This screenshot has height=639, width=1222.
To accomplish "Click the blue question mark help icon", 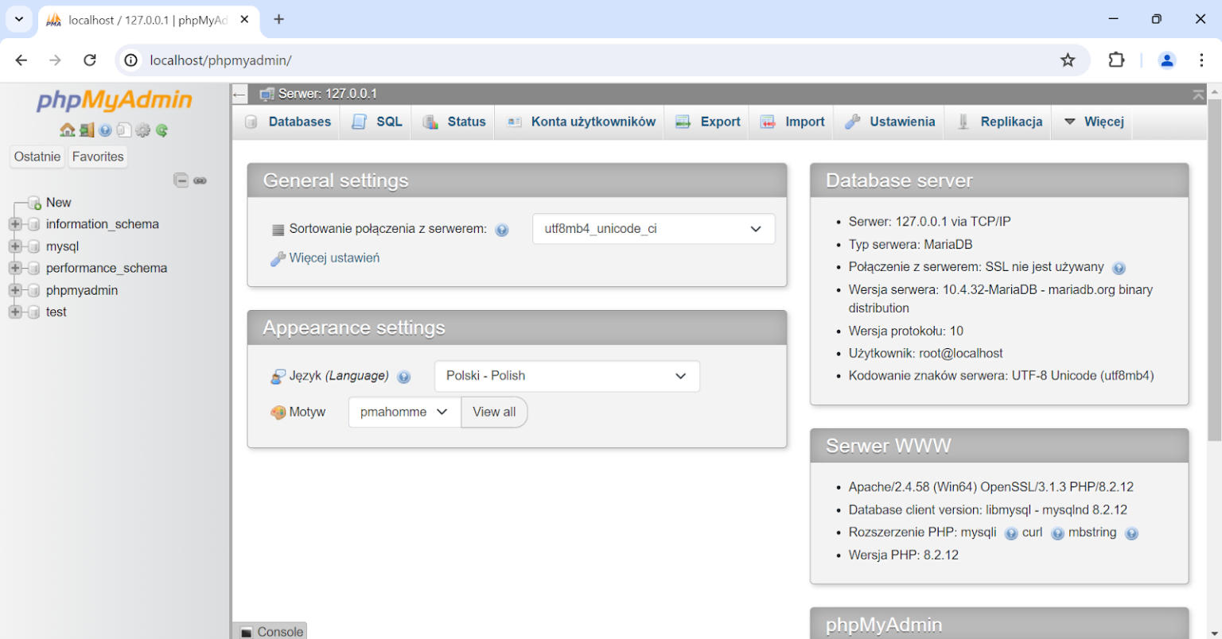I will tap(105, 130).
